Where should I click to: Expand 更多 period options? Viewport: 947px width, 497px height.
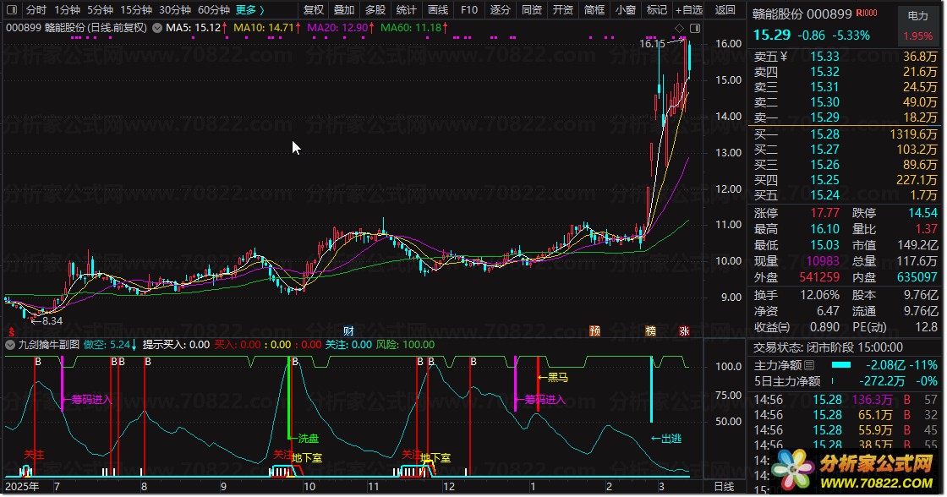pos(249,9)
